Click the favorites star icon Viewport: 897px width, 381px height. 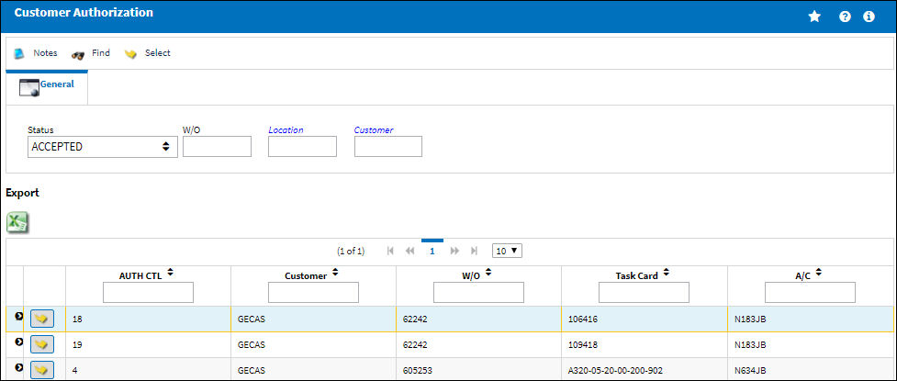point(814,17)
